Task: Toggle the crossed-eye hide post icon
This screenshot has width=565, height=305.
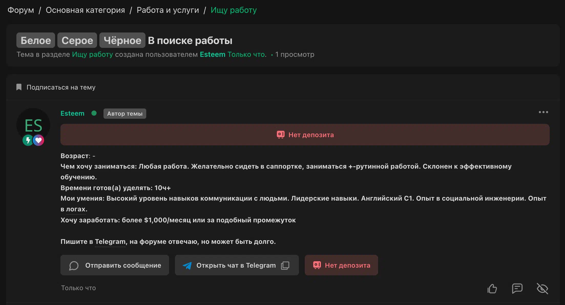Action: pos(542,289)
